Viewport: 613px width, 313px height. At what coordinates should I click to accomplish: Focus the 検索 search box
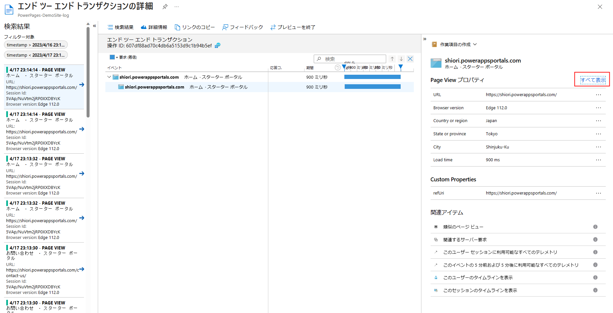(x=350, y=59)
